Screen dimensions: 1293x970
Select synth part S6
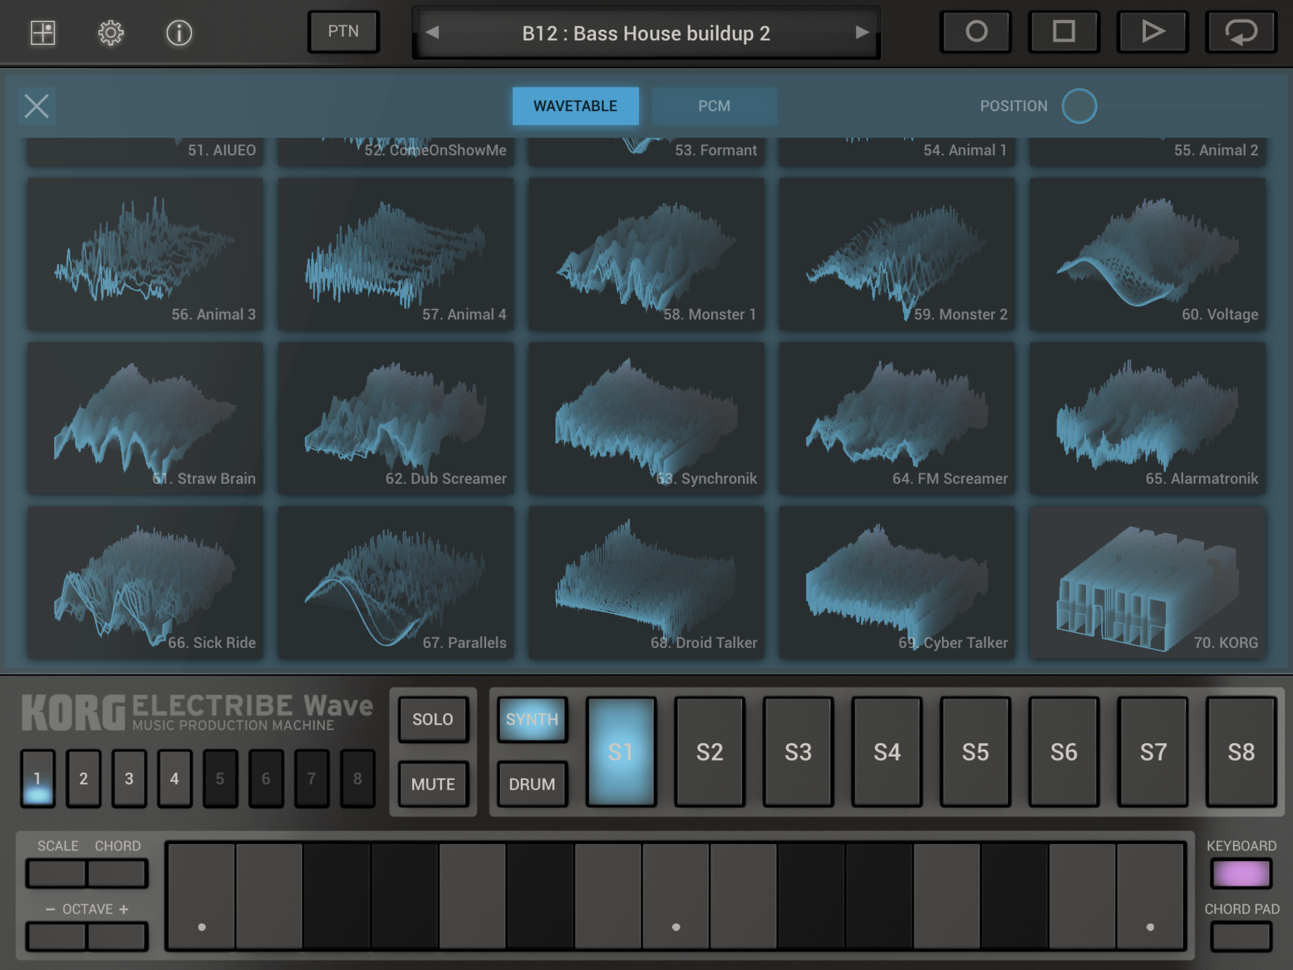click(1064, 752)
